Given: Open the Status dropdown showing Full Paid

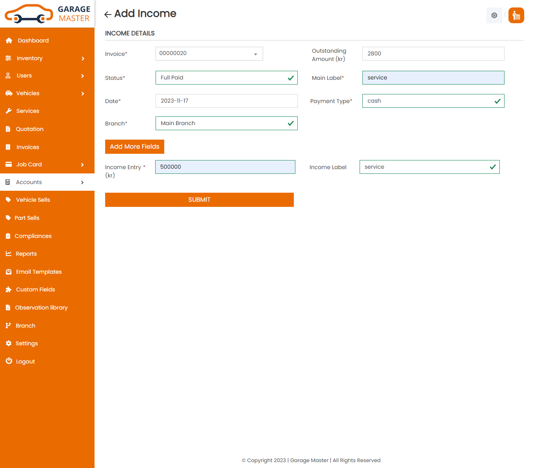Looking at the screenshot, I should [226, 78].
